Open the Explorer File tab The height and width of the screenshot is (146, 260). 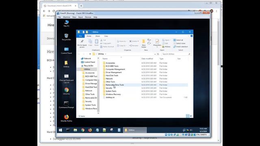pos(80,36)
